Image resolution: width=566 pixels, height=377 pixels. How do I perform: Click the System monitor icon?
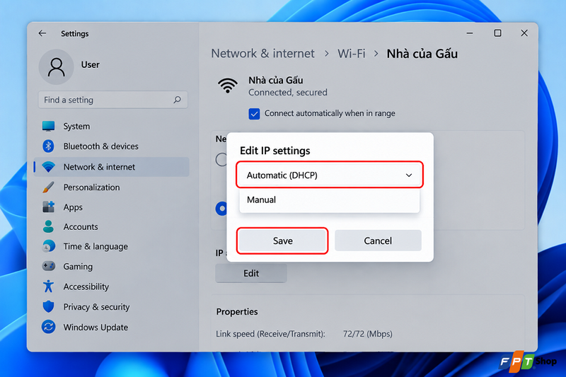48,127
